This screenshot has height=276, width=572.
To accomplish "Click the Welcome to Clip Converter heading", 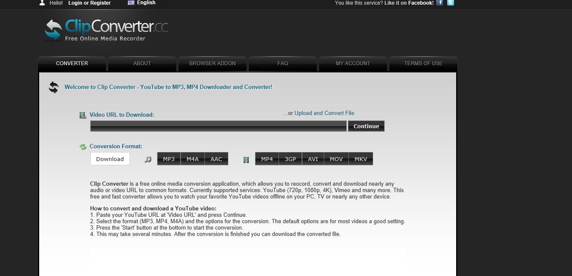I will point(168,87).
